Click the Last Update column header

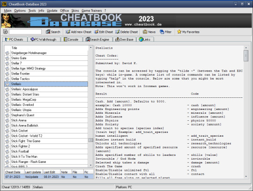(34, 172)
